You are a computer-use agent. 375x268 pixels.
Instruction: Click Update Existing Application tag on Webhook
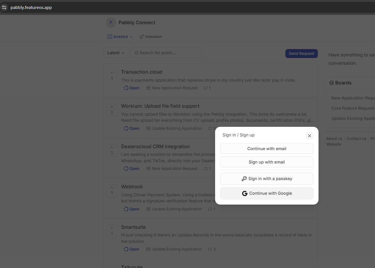(x=174, y=209)
